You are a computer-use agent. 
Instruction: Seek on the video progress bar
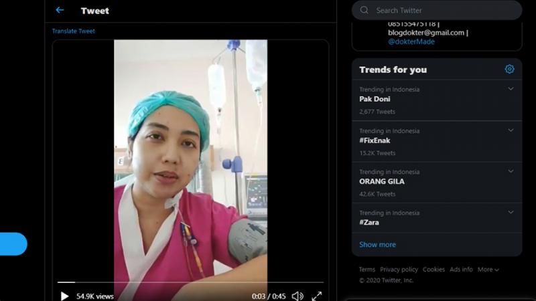[x=190, y=282]
